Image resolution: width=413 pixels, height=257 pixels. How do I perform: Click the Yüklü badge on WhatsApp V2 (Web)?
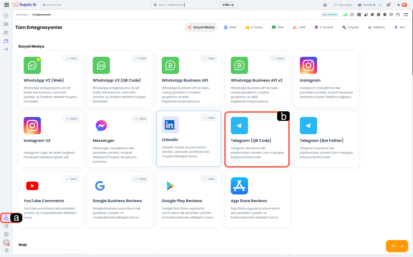[71, 58]
